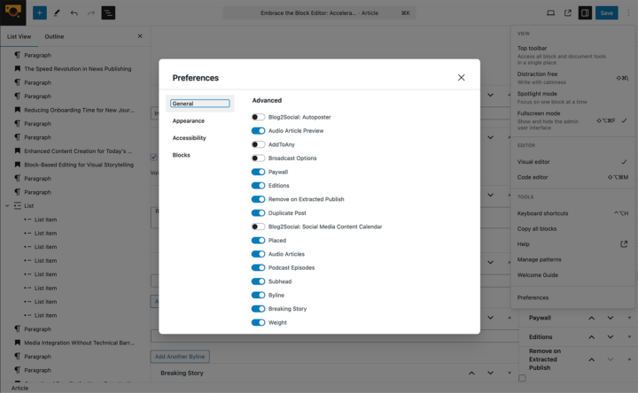This screenshot has height=393, width=638.
Task: Tick checkbox below Remove on Extracted Publish
Action: pos(522,378)
